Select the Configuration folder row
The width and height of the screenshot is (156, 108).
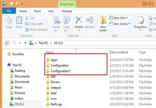(x=99, y=65)
